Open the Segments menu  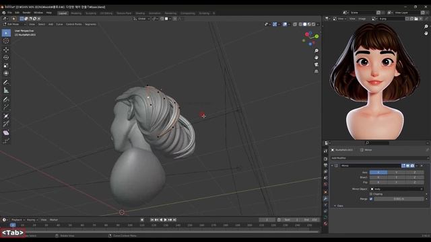pyautogui.click(x=90, y=24)
